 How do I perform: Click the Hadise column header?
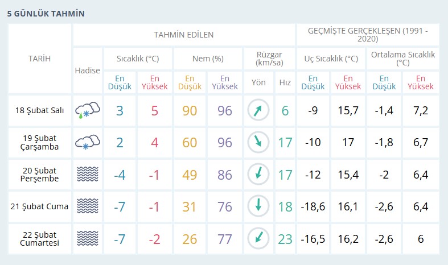click(87, 70)
